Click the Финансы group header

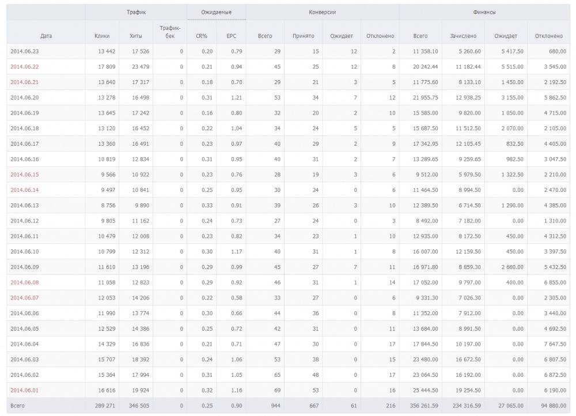484,12
